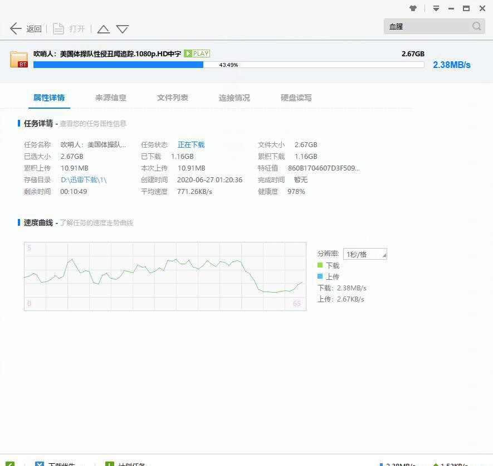Click the 累积上传 value 10.91MB
The image size is (493, 466).
[x=75, y=168]
